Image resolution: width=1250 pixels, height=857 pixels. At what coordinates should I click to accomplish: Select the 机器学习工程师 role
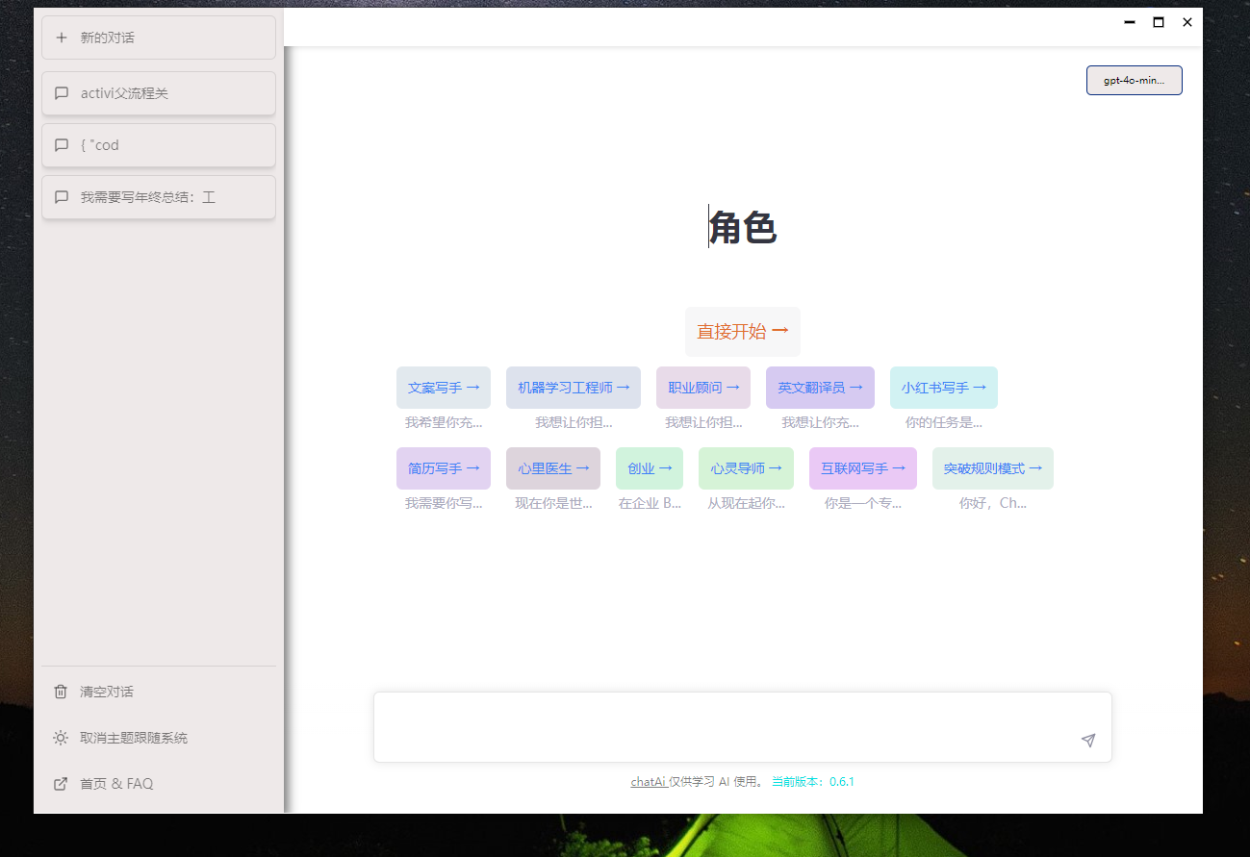click(x=574, y=388)
